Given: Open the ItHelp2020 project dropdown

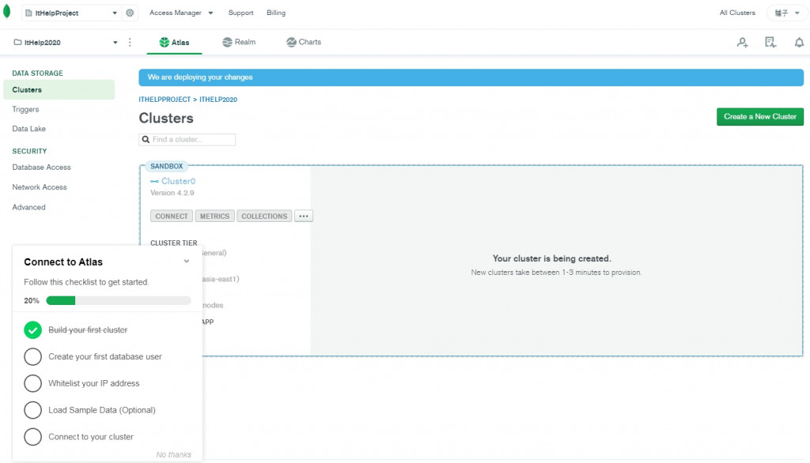Looking at the screenshot, I should (x=66, y=43).
